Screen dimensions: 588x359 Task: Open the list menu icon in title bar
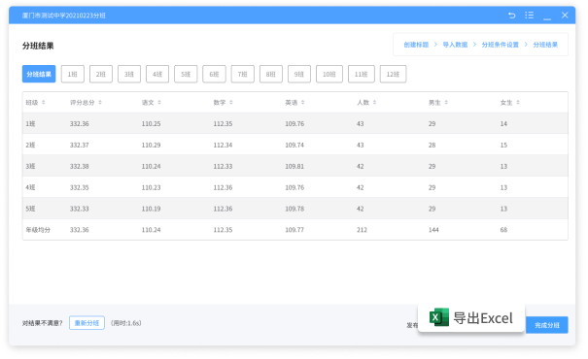coord(529,15)
